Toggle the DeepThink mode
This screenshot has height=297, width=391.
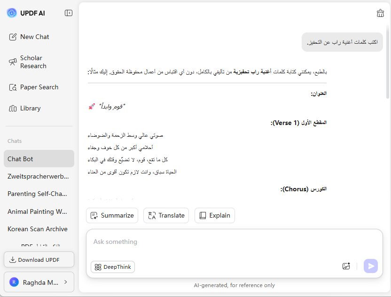[x=113, y=267]
